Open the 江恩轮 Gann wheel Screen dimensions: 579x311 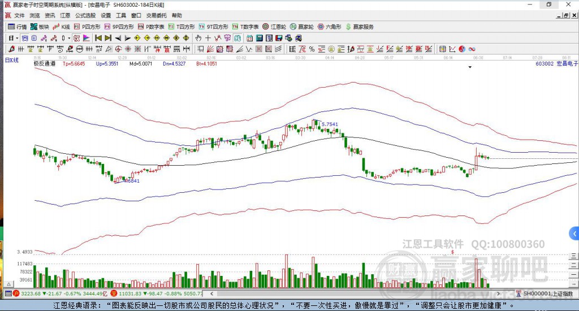pyautogui.click(x=274, y=27)
